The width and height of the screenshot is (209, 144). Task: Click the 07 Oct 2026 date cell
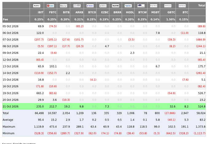(x=10, y=40)
